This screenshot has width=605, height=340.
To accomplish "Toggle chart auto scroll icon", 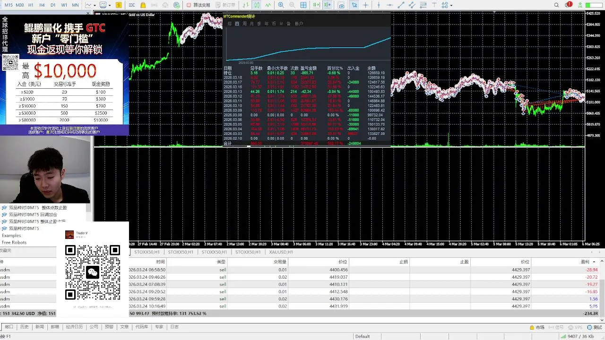I will pyautogui.click(x=316, y=5).
